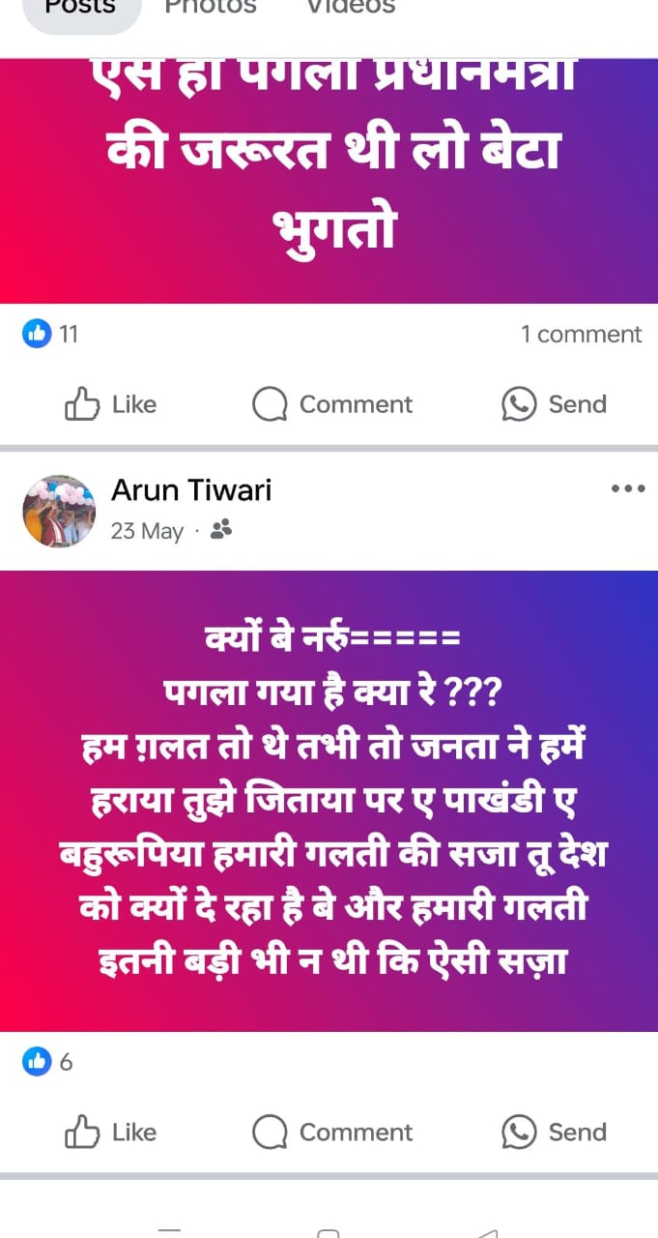View the 6 likes reaction icon

coord(36,1062)
